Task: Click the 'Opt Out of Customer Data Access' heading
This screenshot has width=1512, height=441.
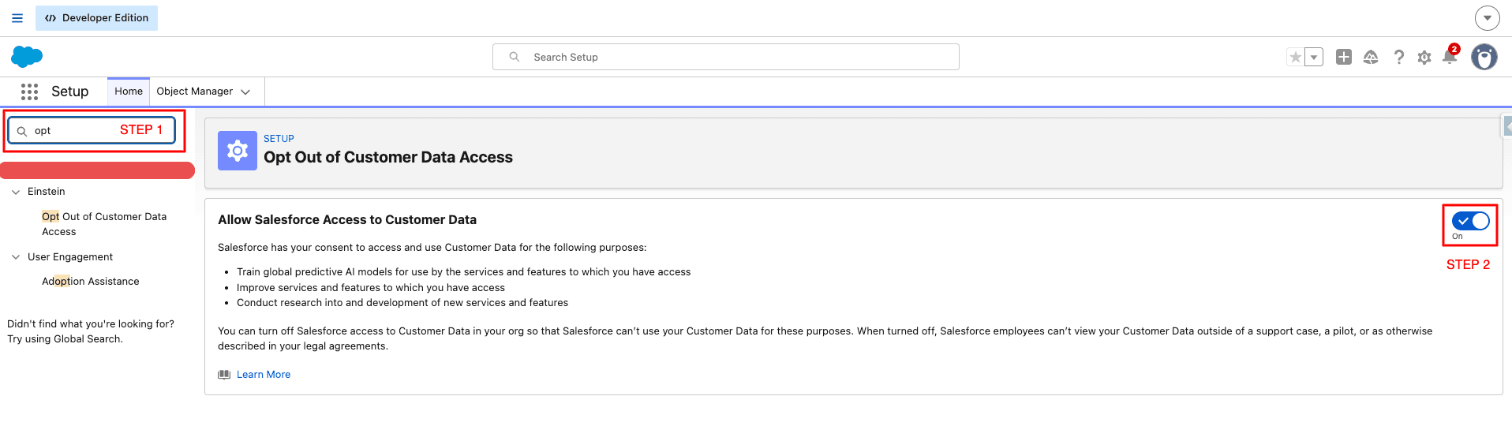Action: point(388,158)
